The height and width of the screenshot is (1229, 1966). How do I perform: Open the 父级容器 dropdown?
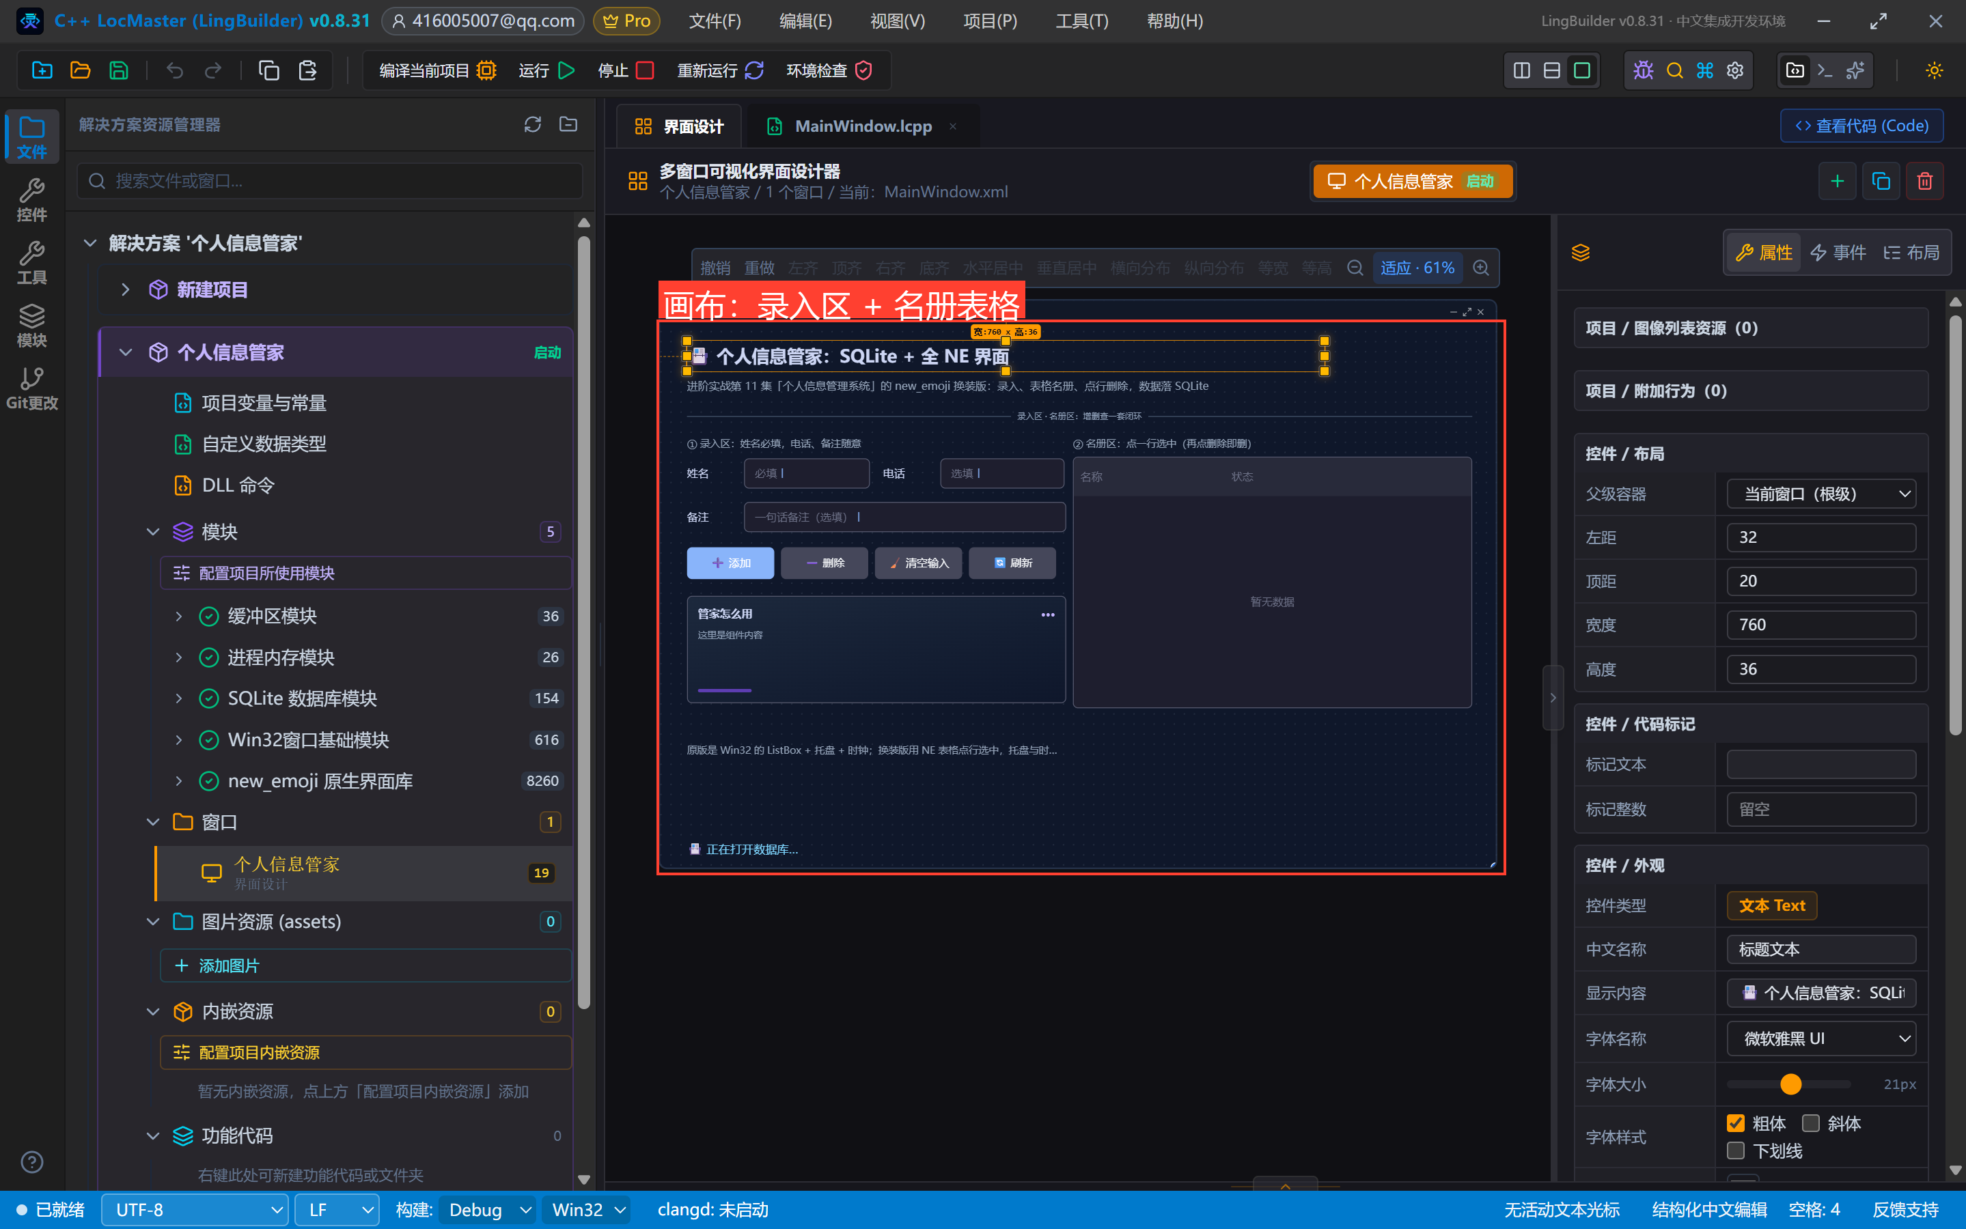tap(1821, 494)
